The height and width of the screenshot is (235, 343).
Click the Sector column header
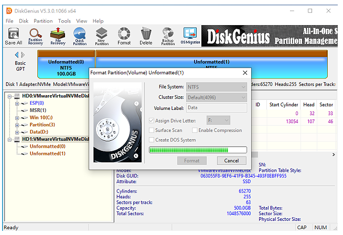326,105
